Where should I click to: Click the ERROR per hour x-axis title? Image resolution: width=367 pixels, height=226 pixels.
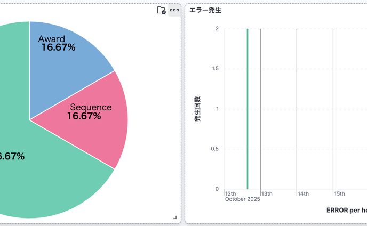pos(346,211)
